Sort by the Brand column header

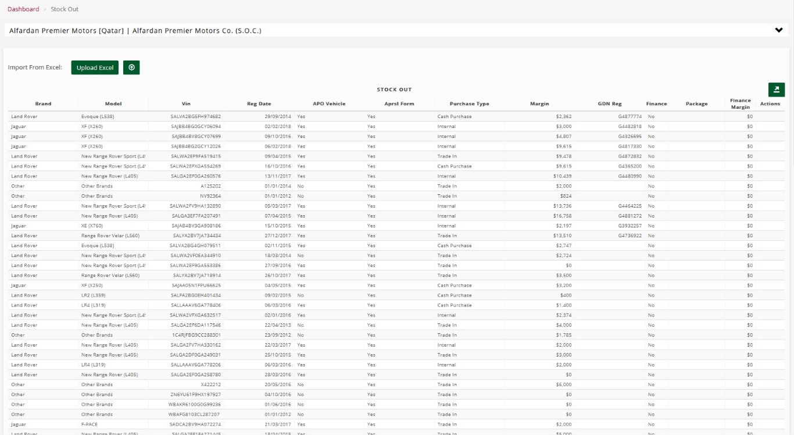(x=43, y=104)
